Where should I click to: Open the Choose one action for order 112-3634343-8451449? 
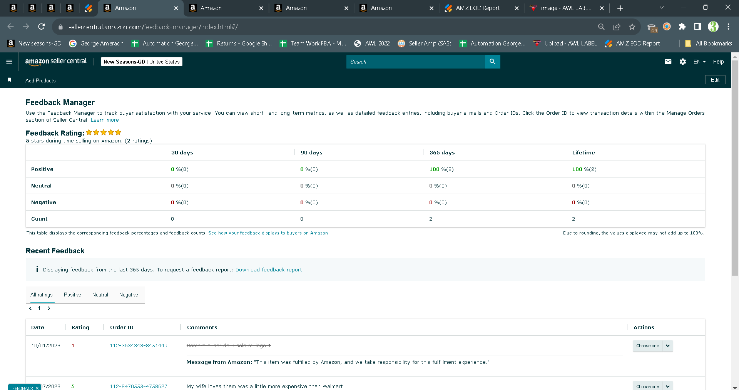tap(653, 346)
